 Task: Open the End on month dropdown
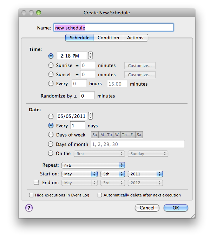click(79, 183)
